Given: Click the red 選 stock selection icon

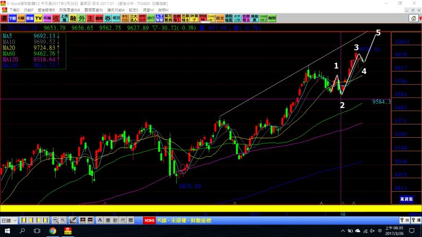Looking at the screenshot, I should pyautogui.click(x=4, y=18).
